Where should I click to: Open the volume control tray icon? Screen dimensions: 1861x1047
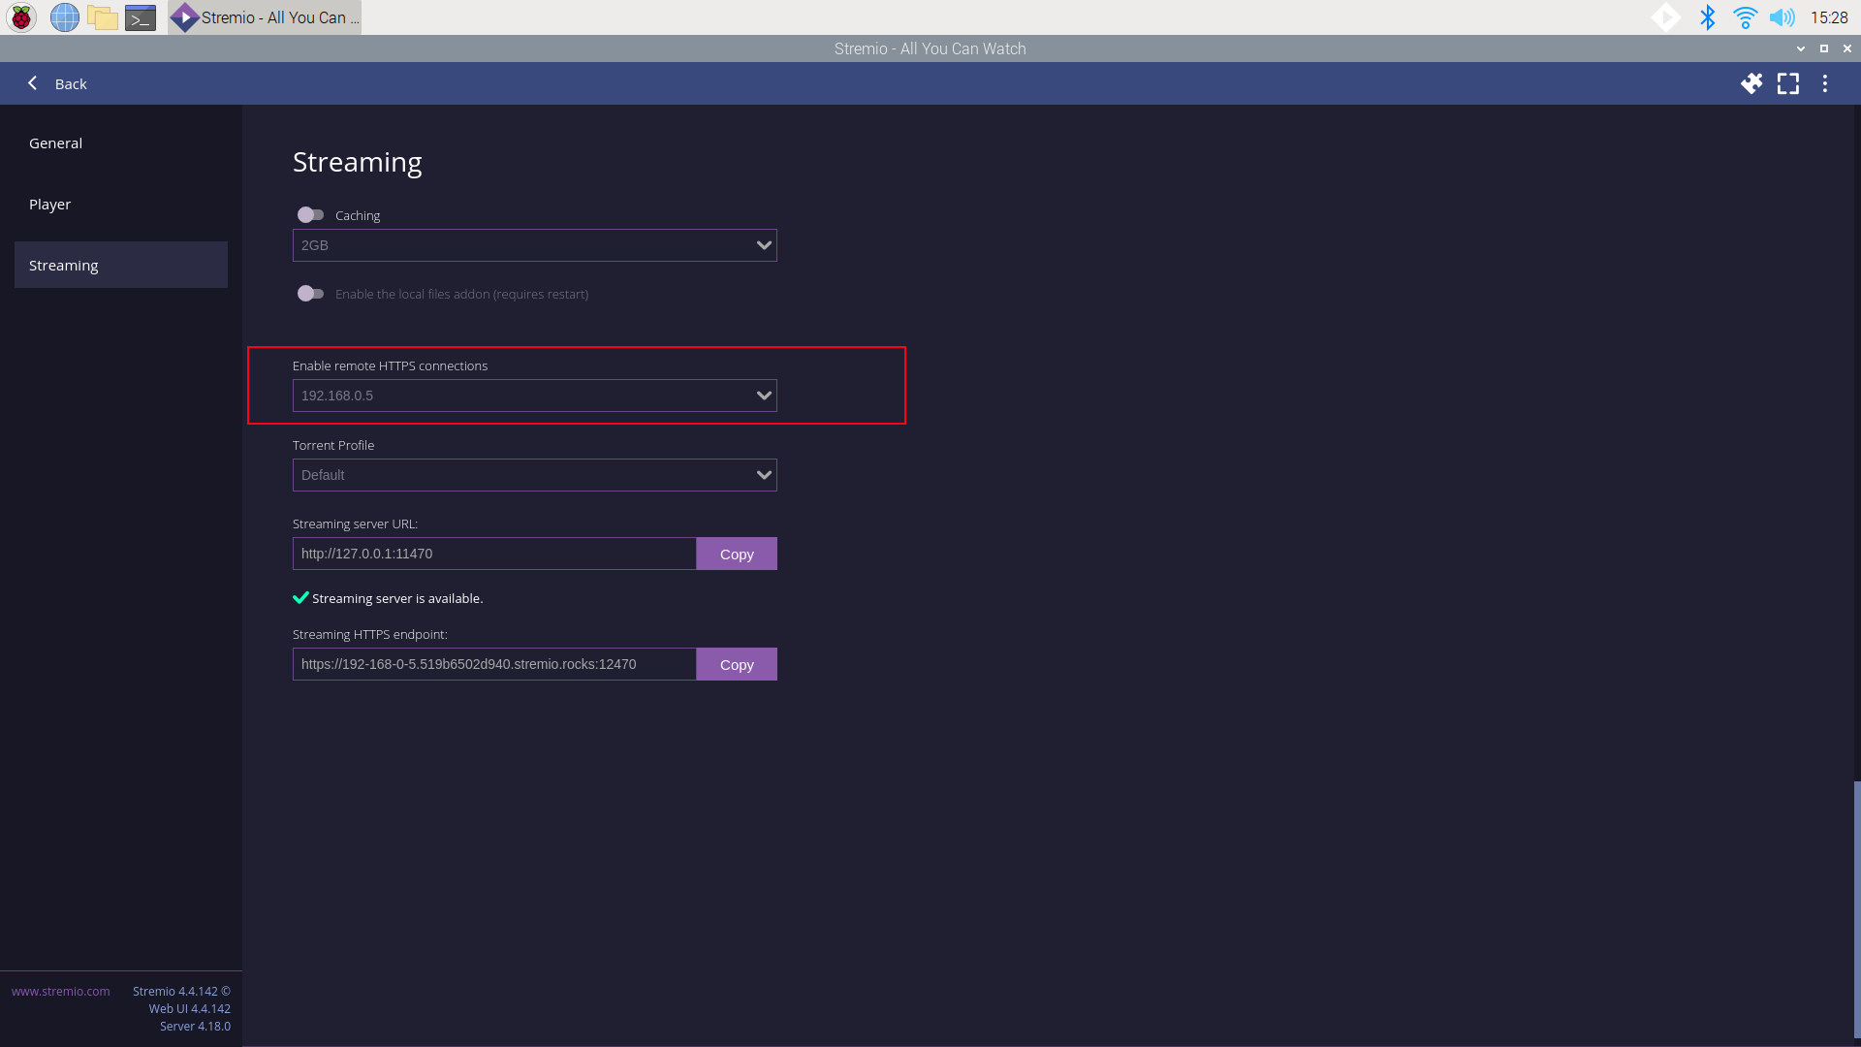point(1782,17)
